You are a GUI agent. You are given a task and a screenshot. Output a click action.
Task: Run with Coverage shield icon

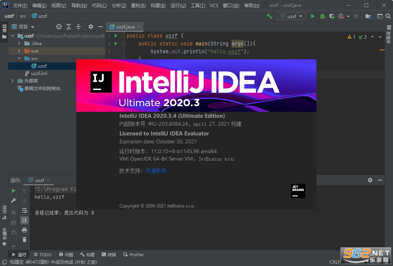coord(332,16)
